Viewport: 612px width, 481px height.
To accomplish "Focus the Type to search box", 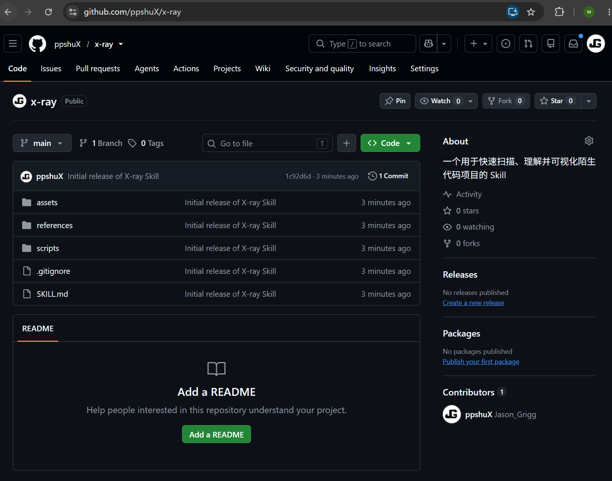I will point(362,44).
